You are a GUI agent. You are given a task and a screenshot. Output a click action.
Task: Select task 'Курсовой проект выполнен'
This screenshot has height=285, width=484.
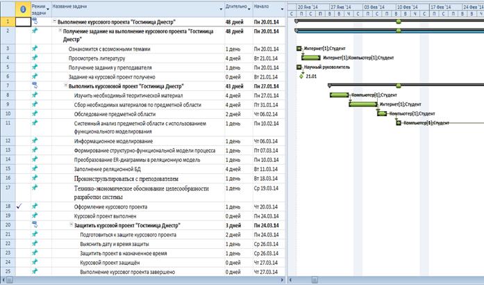[105, 216]
